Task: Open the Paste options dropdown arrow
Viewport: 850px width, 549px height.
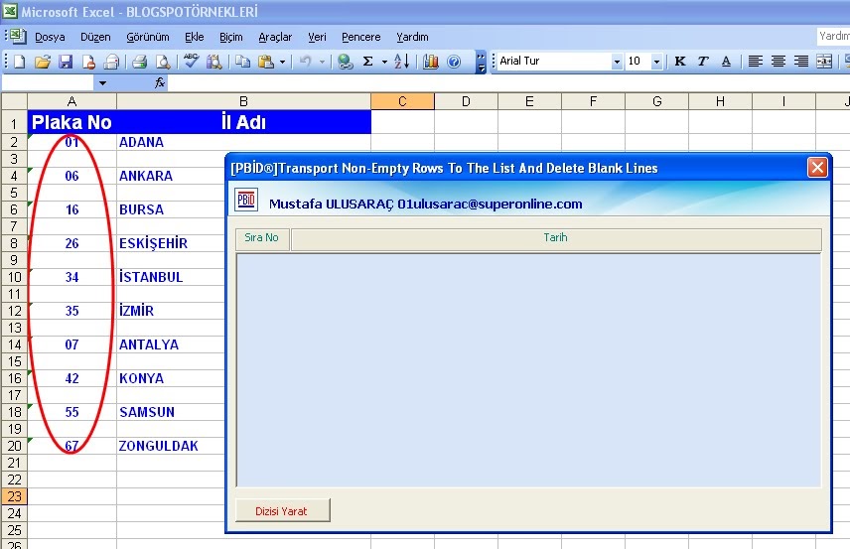Action: tap(282, 62)
